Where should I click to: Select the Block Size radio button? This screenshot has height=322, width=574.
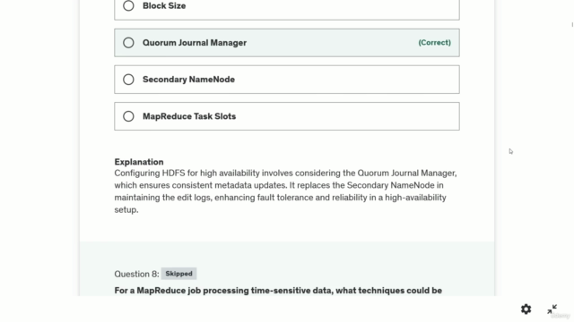pos(128,6)
